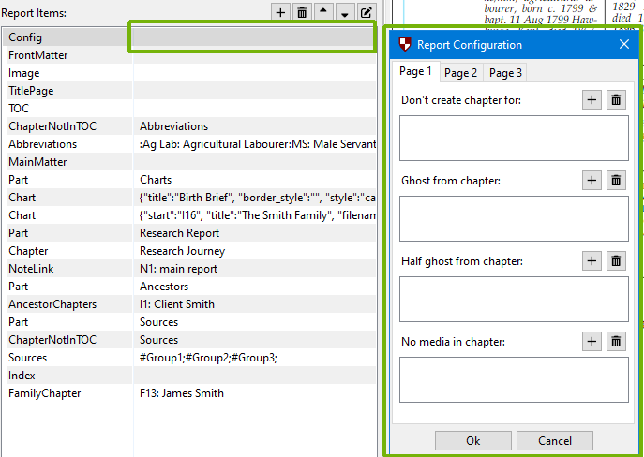Viewport: 644px width, 457px height.
Task: Add a new report item with plus icon
Action: 281,12
